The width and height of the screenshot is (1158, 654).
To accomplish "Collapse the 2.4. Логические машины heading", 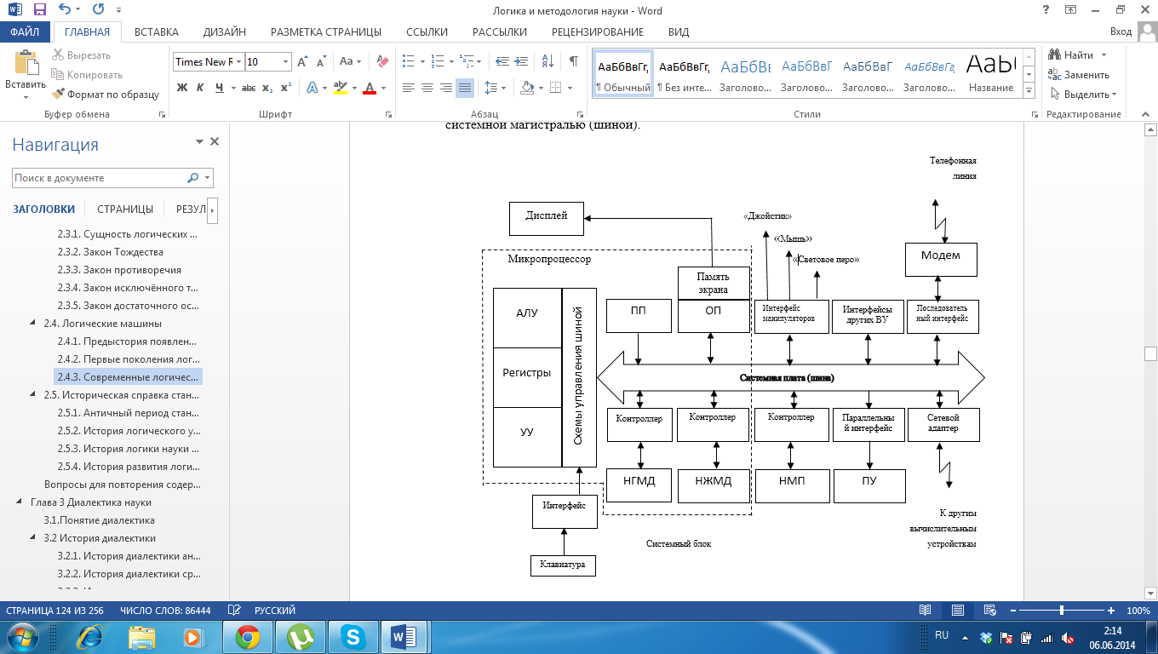I will 33,324.
